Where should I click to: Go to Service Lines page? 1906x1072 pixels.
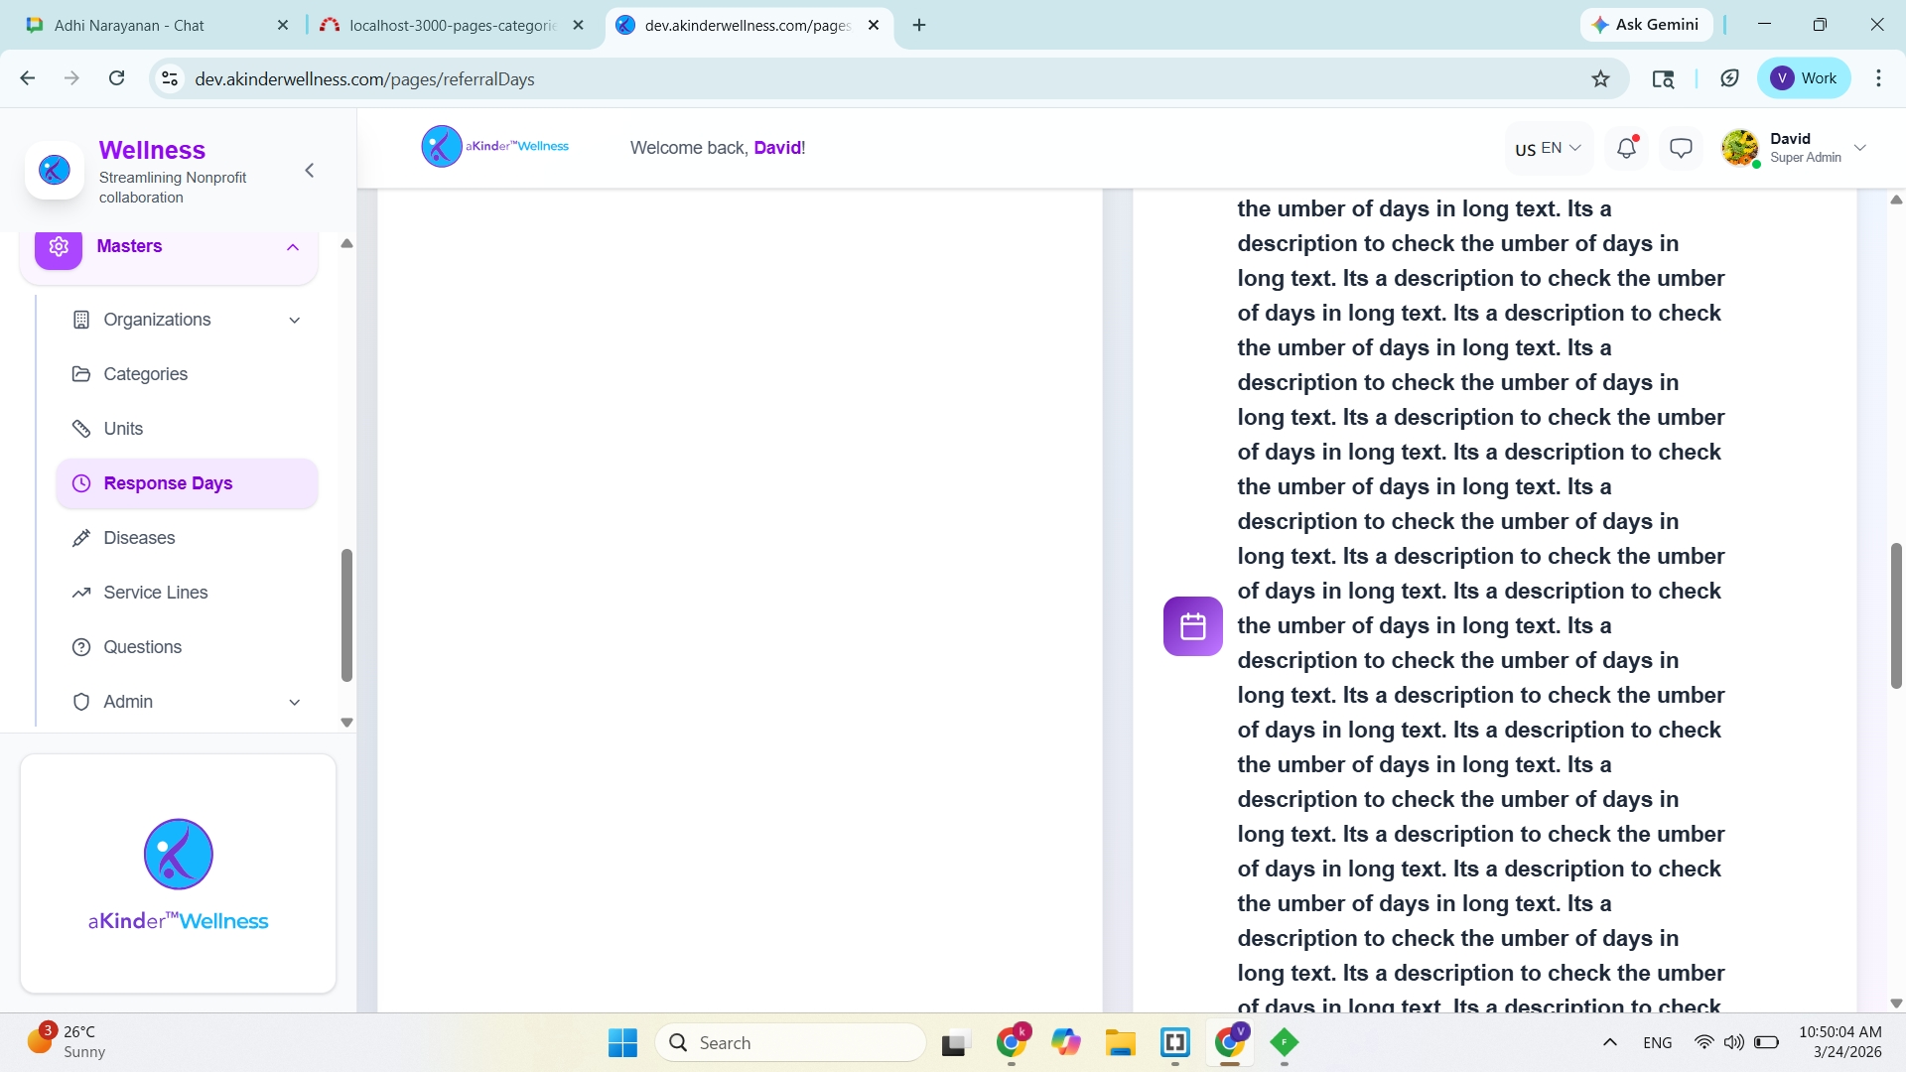(155, 593)
